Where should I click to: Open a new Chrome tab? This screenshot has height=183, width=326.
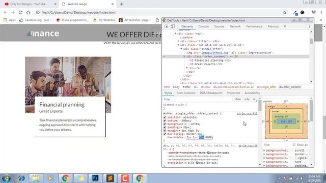point(122,4)
